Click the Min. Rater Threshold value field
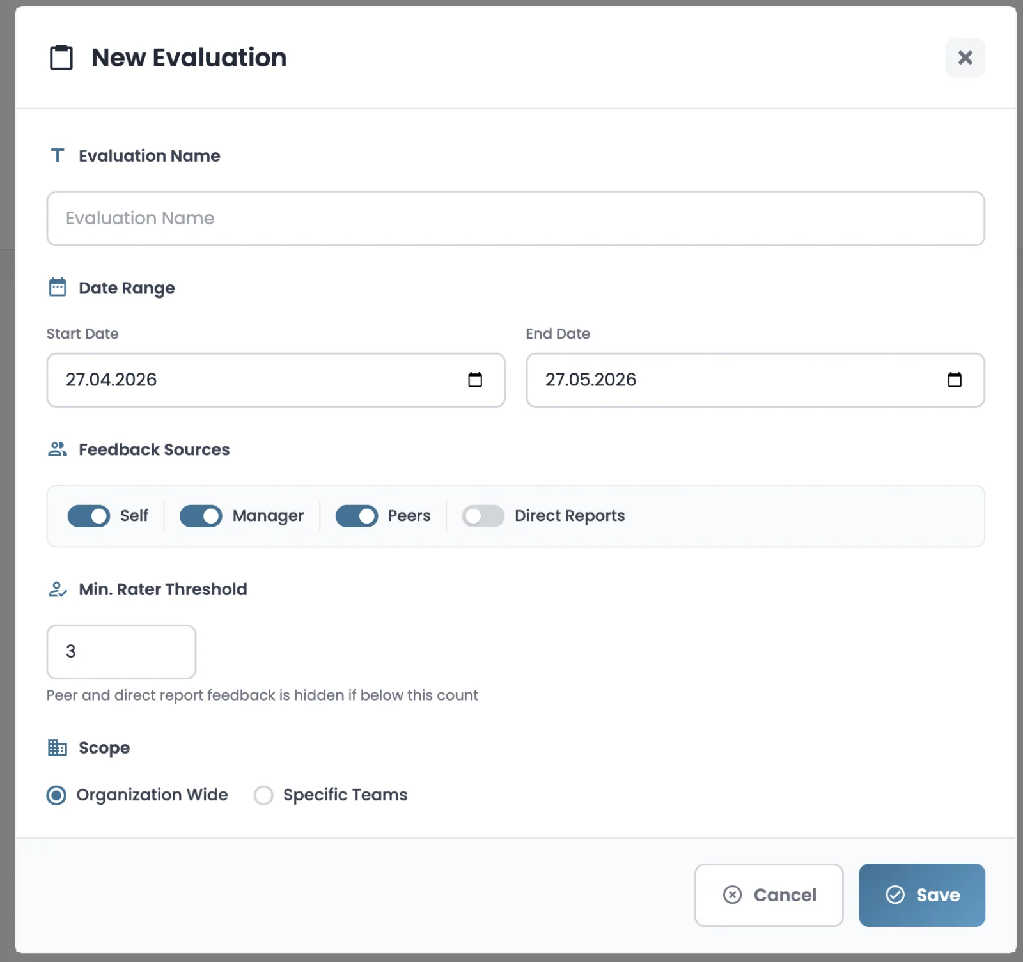The image size is (1023, 962). click(x=121, y=651)
